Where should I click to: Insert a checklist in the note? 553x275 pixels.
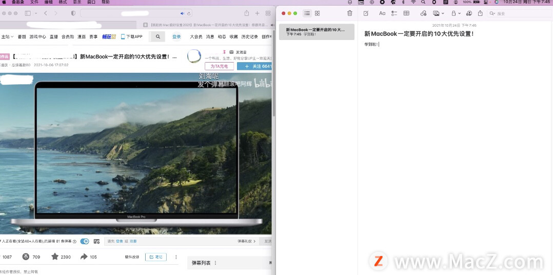[394, 13]
